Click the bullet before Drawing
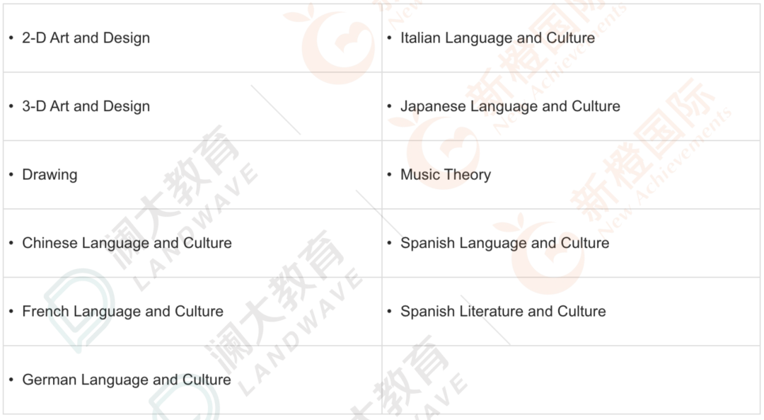Screen dimensions: 764x420 pos(11,174)
